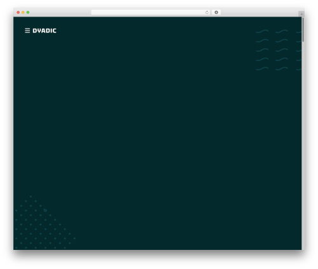The width and height of the screenshot is (318, 269).
Task: Focus the browser address bar
Action: (148, 12)
